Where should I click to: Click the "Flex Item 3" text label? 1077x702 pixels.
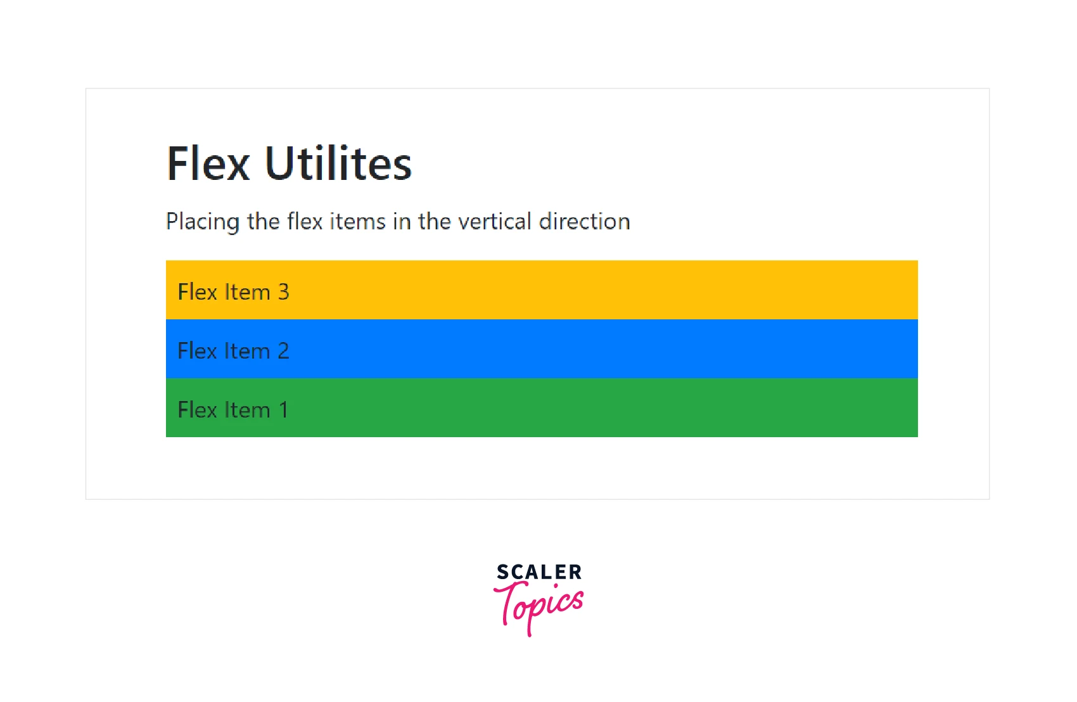(233, 292)
